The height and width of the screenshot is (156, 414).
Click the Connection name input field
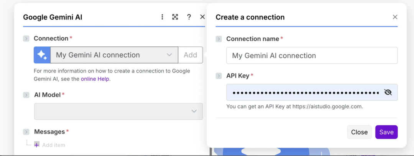(x=312, y=56)
